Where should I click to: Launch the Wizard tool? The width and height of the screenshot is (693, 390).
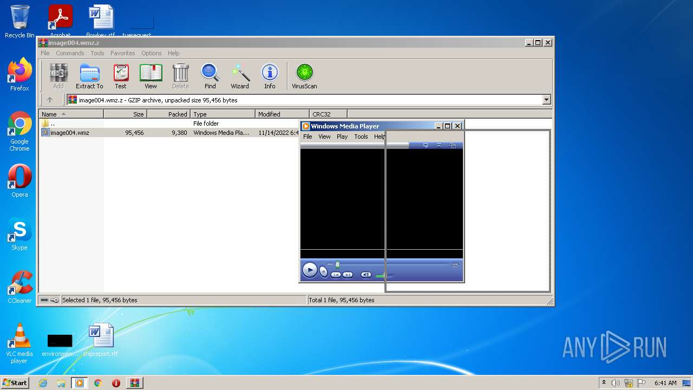pos(240,76)
